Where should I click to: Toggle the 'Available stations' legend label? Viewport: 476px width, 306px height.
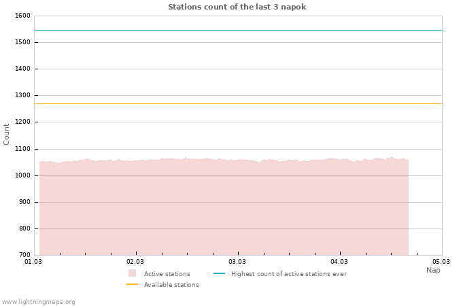pos(171,285)
